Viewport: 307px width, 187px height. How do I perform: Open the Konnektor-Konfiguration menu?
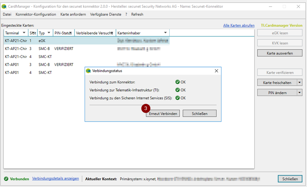36,14
